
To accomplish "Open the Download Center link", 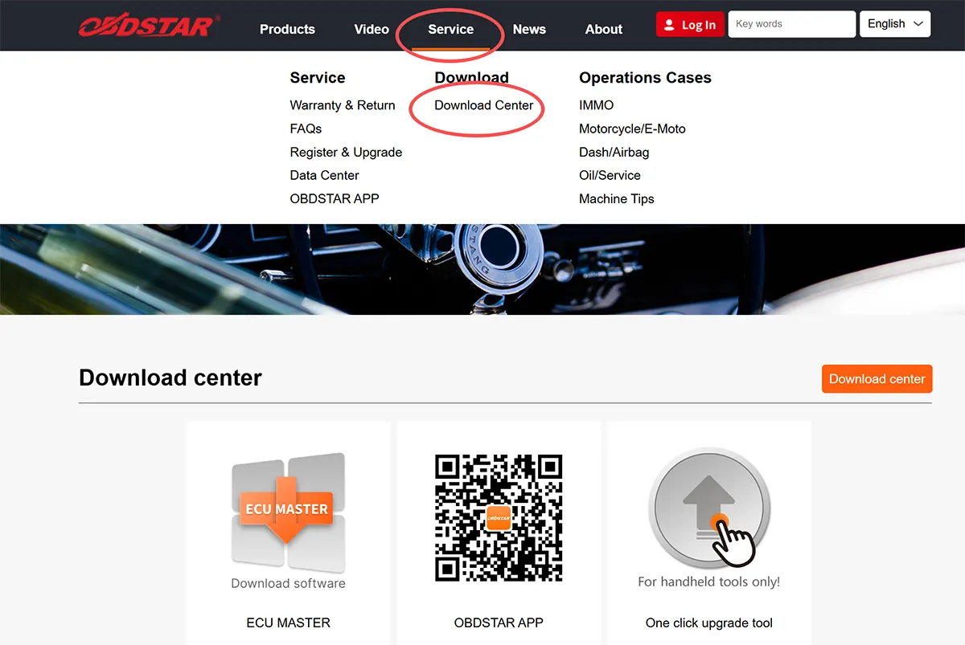I will point(484,105).
